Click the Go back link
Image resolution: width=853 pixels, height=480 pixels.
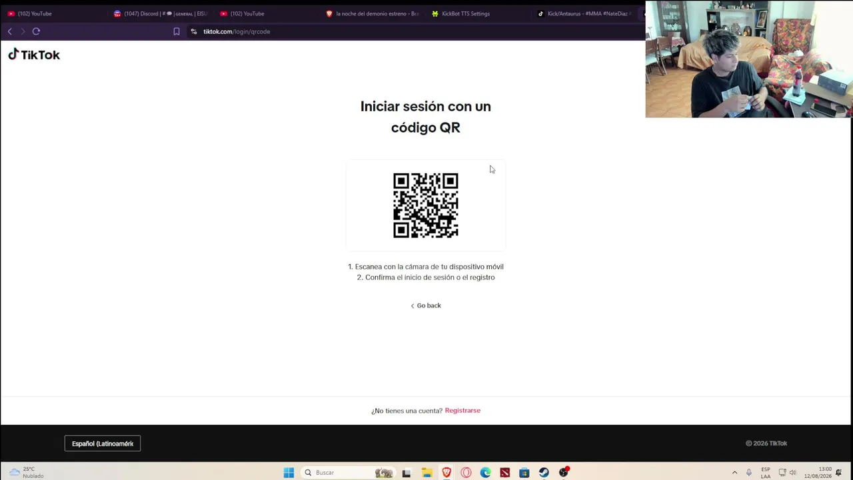click(426, 305)
